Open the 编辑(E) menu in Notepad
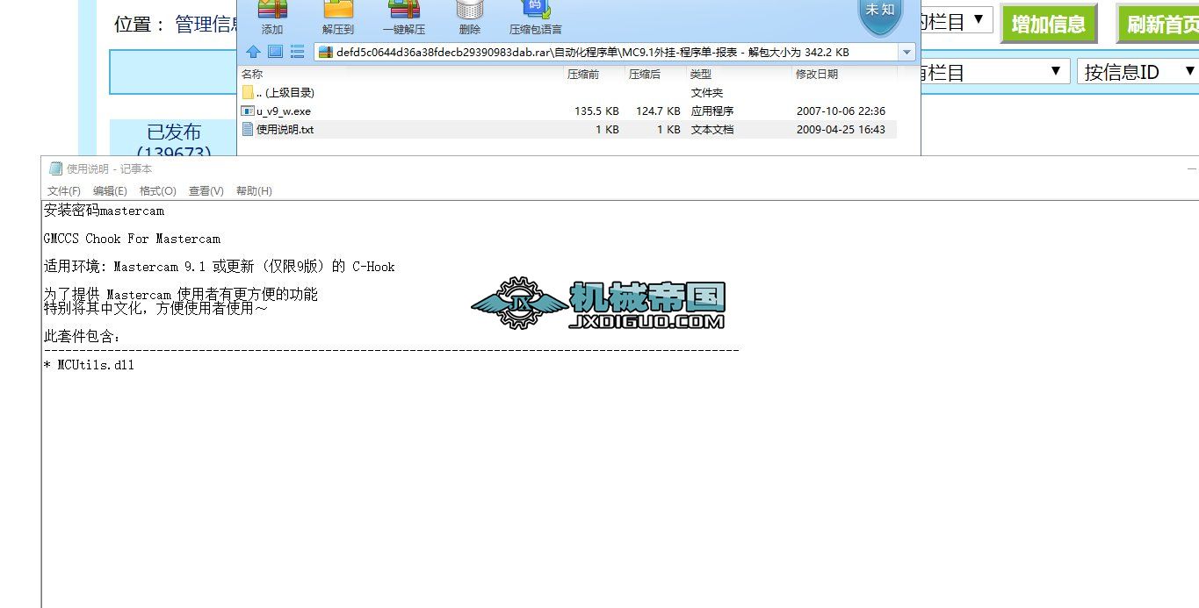The width and height of the screenshot is (1199, 608). coord(110,190)
